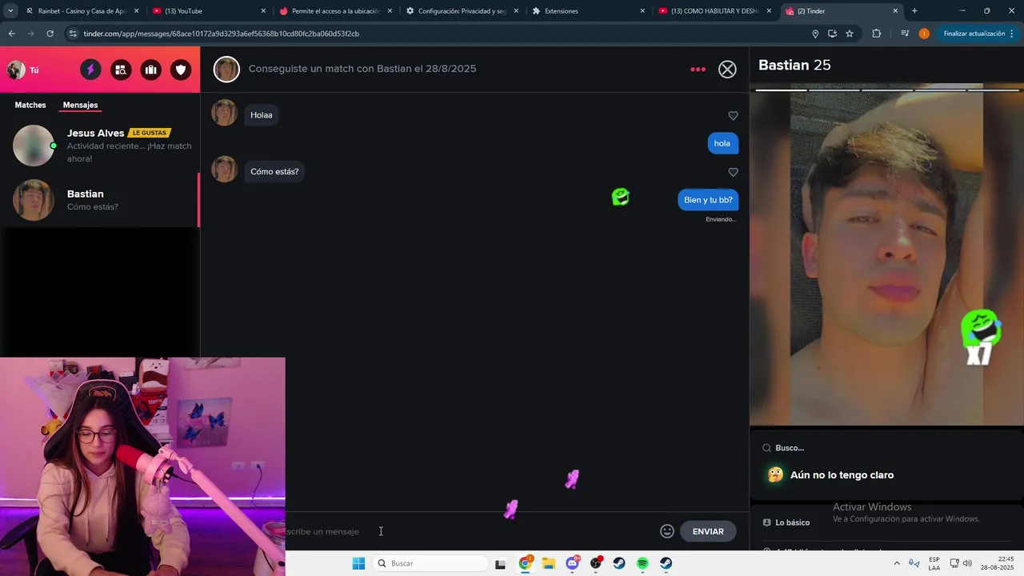Click the "Lo básico" section heading

792,522
